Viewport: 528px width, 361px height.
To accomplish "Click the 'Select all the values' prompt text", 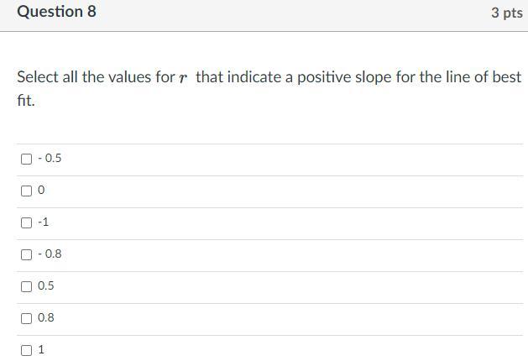I will (84, 77).
